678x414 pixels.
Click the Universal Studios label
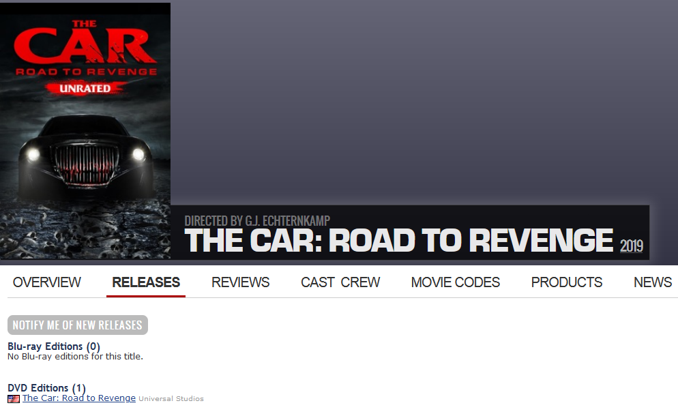click(x=171, y=399)
